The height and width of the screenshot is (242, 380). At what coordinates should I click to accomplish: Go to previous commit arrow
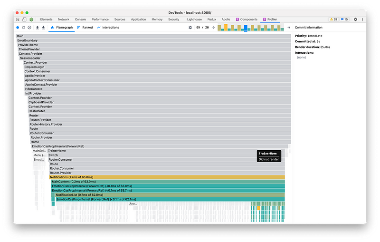coord(214,28)
